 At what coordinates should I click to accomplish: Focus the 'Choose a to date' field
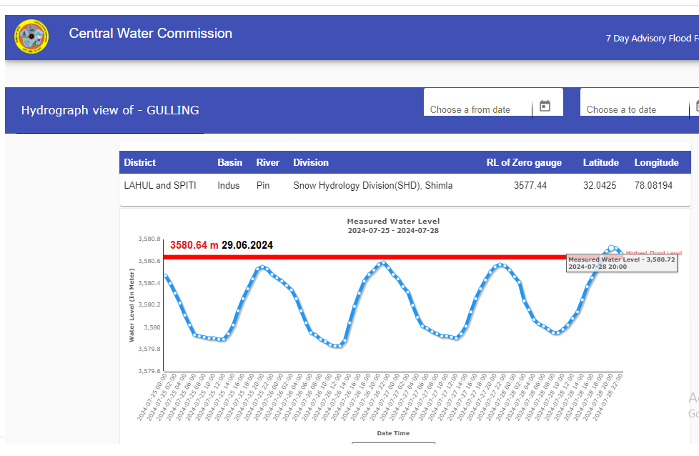click(x=633, y=109)
